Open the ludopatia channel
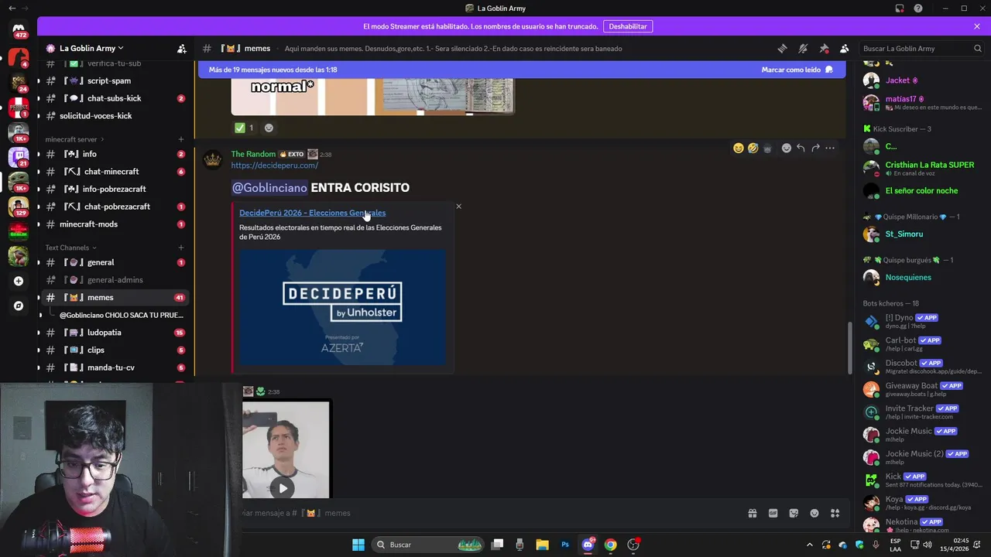Screen dimensions: 991x557 pos(115,333)
